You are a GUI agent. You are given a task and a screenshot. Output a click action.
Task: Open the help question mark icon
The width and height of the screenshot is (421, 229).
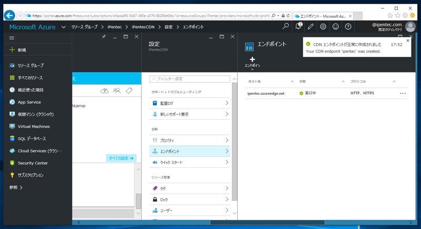pos(348,26)
